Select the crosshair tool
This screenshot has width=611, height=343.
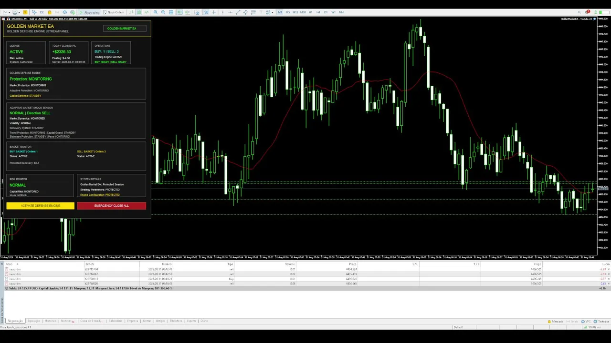pos(213,12)
